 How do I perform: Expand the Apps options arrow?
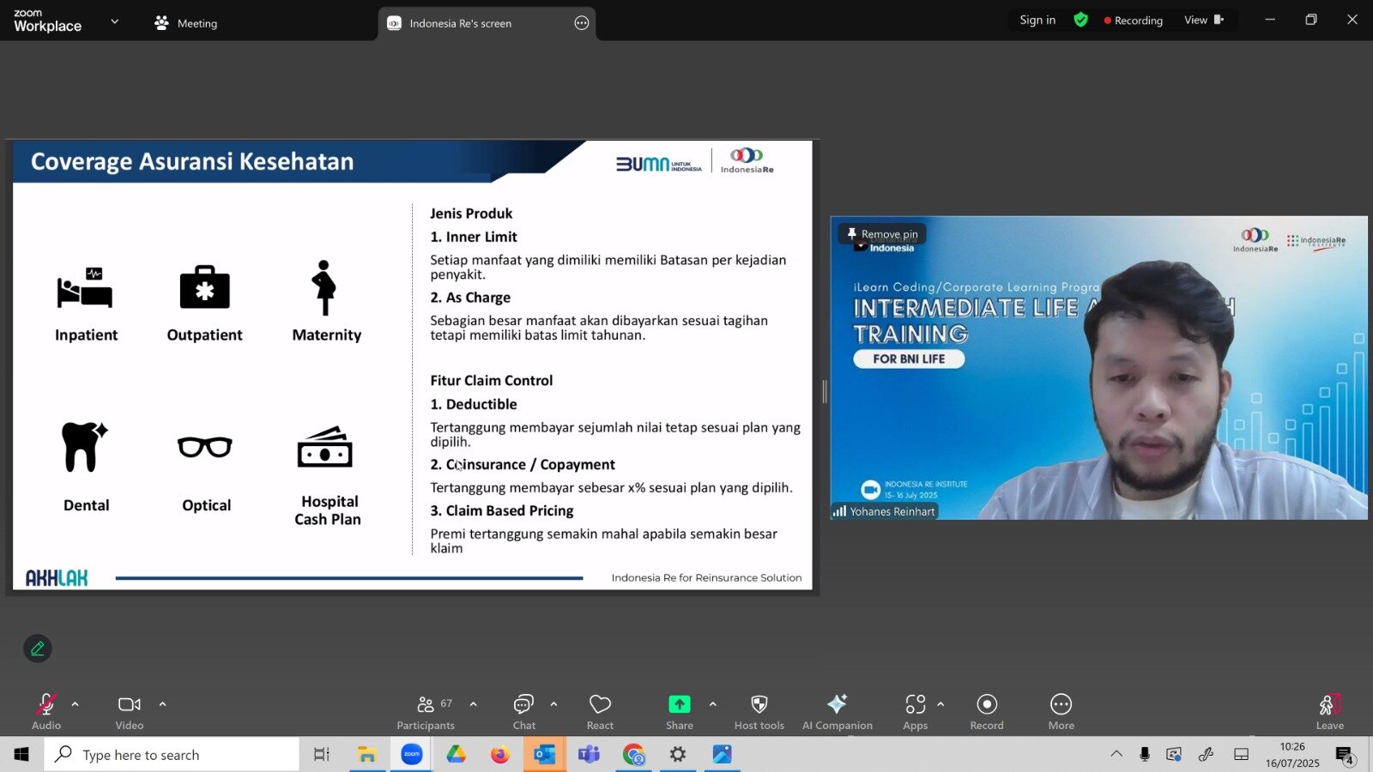(941, 704)
